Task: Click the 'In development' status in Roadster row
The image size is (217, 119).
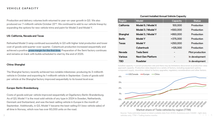Action: point(197,61)
